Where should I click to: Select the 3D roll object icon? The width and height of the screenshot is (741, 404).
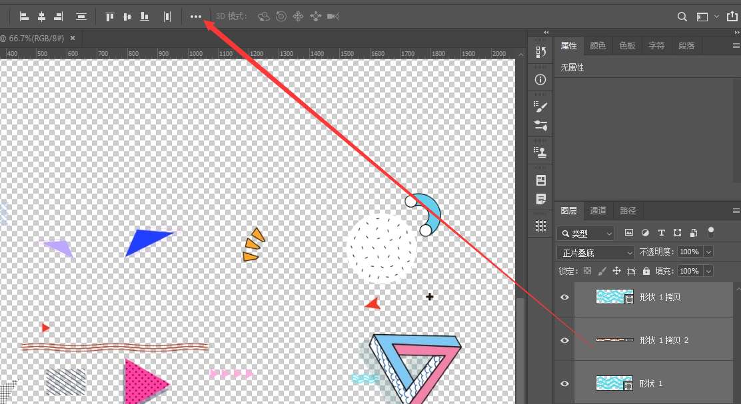(x=281, y=17)
